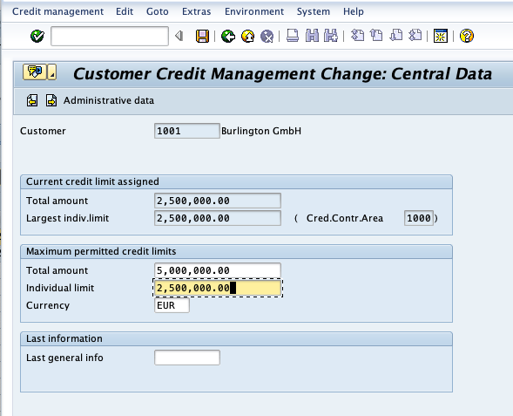Click the Last general info field
The width and height of the screenshot is (513, 416).
[x=187, y=358]
